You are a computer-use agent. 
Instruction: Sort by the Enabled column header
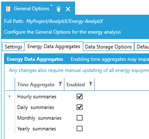point(76,85)
